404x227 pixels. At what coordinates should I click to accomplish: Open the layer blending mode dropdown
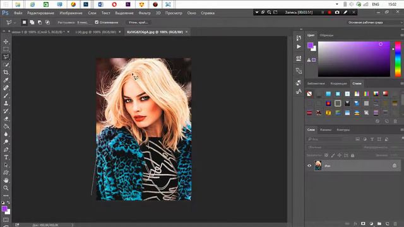[x=334, y=147]
